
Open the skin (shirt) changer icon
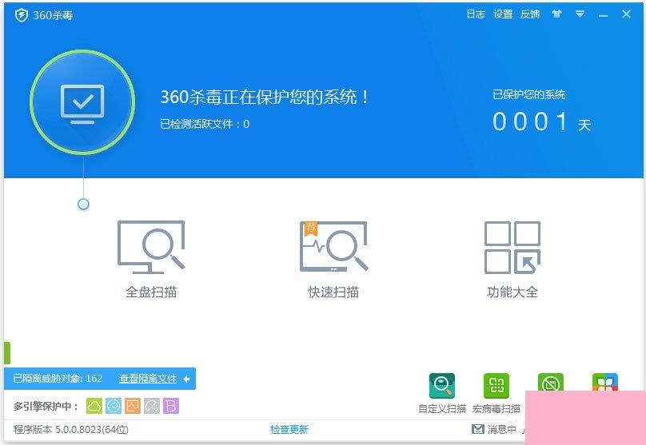pyautogui.click(x=556, y=14)
